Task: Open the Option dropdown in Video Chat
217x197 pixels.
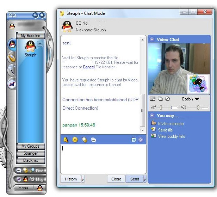Action: [190, 99]
